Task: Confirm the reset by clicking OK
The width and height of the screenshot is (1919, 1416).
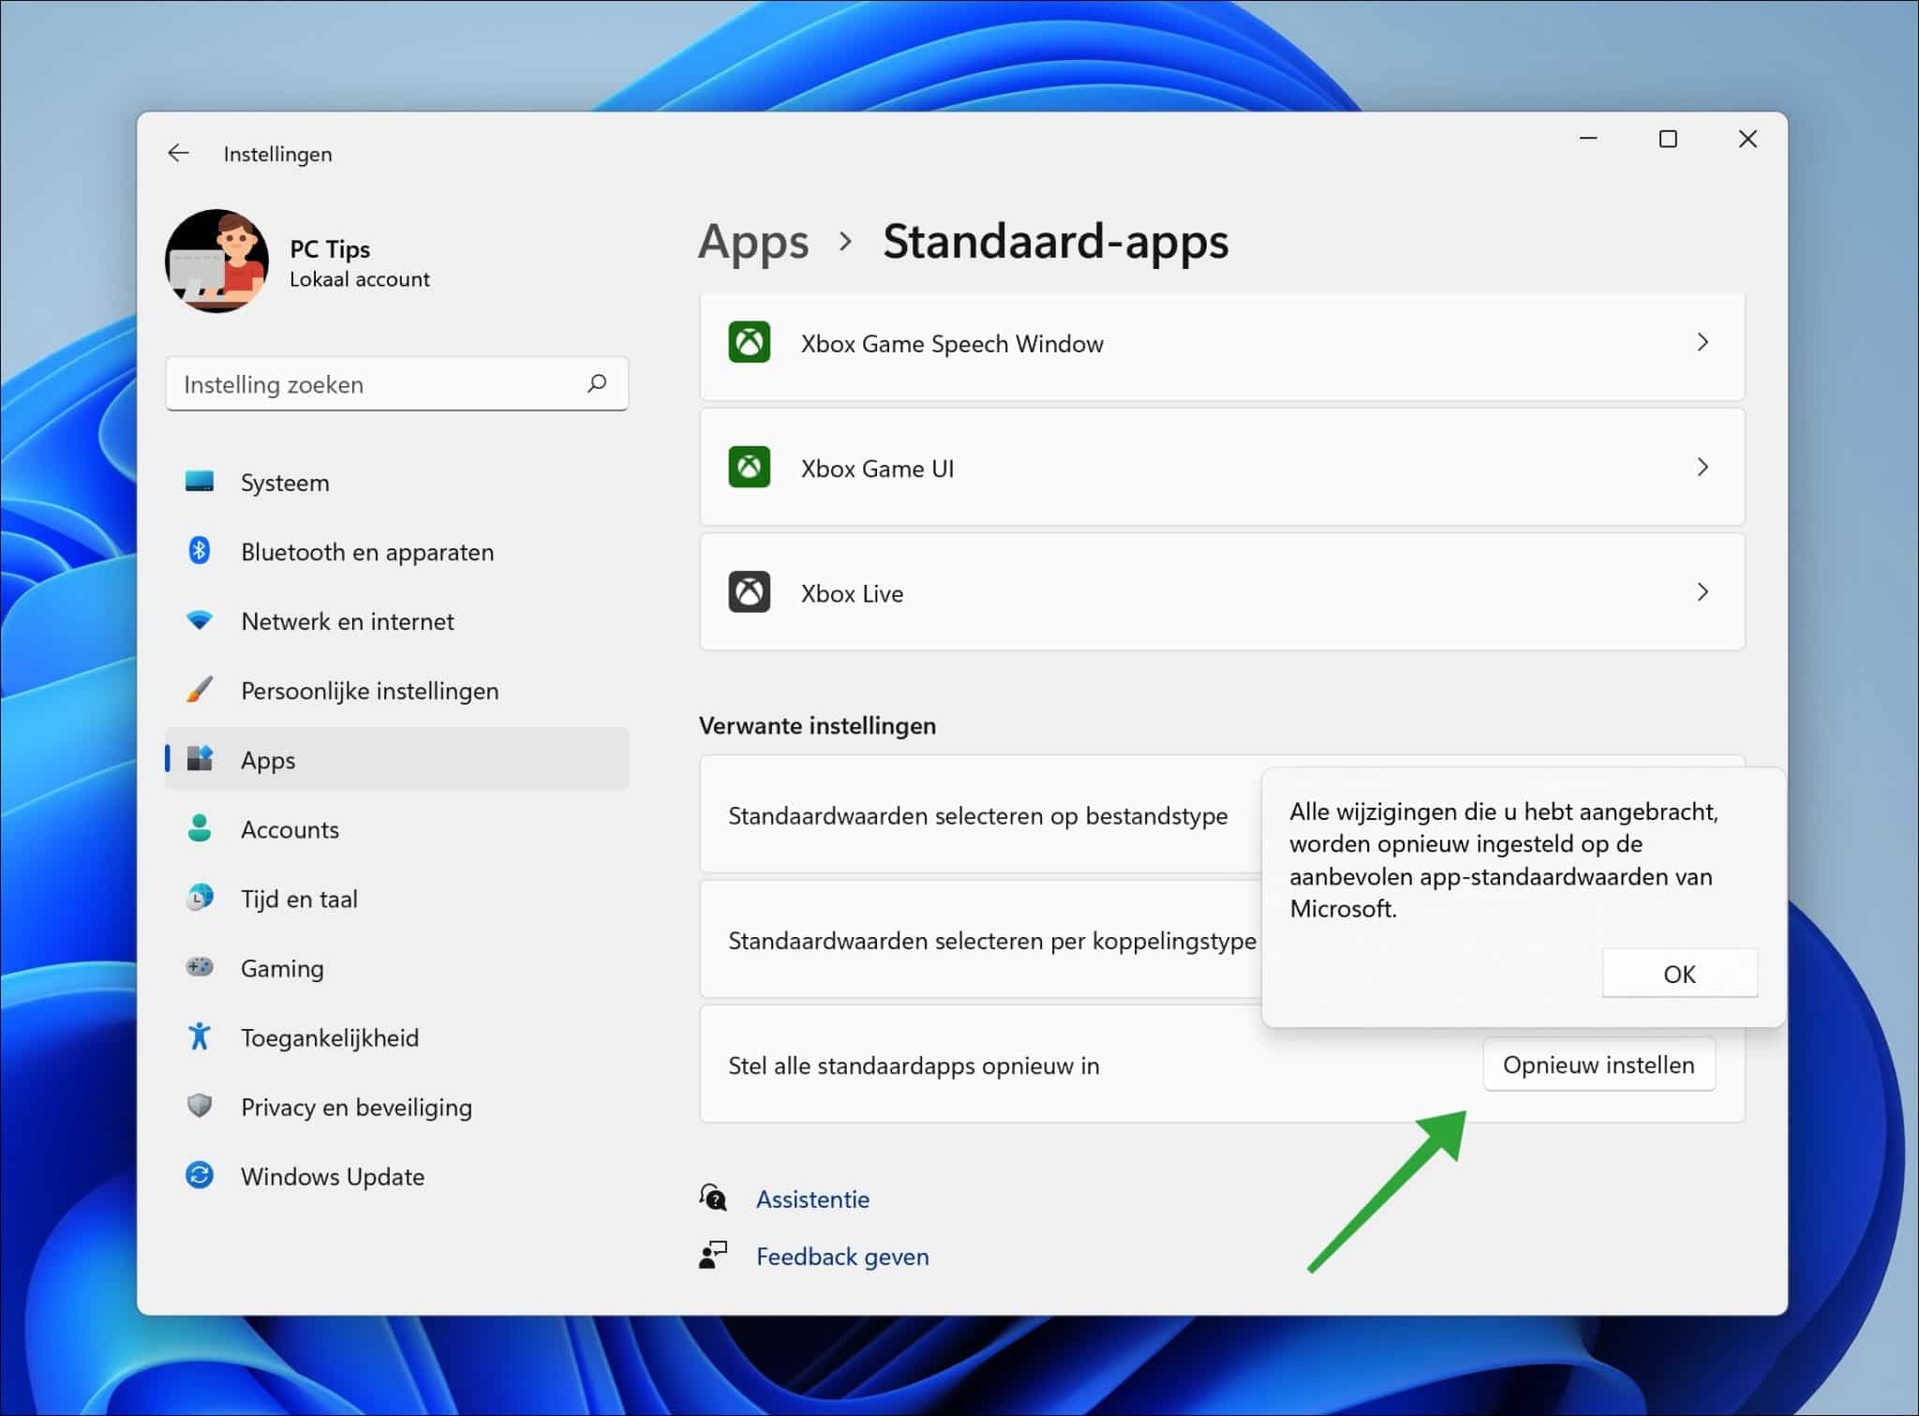Action: pyautogui.click(x=1680, y=974)
